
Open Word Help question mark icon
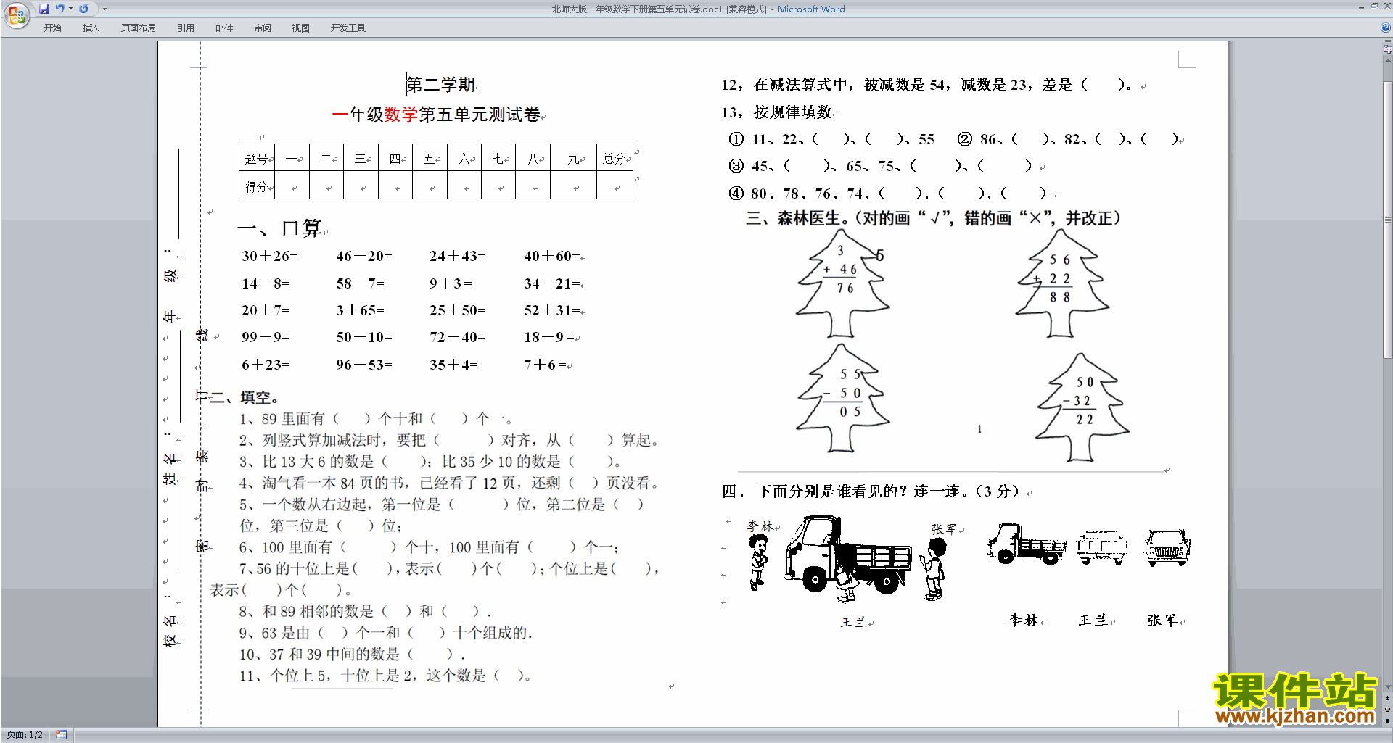tap(1386, 28)
